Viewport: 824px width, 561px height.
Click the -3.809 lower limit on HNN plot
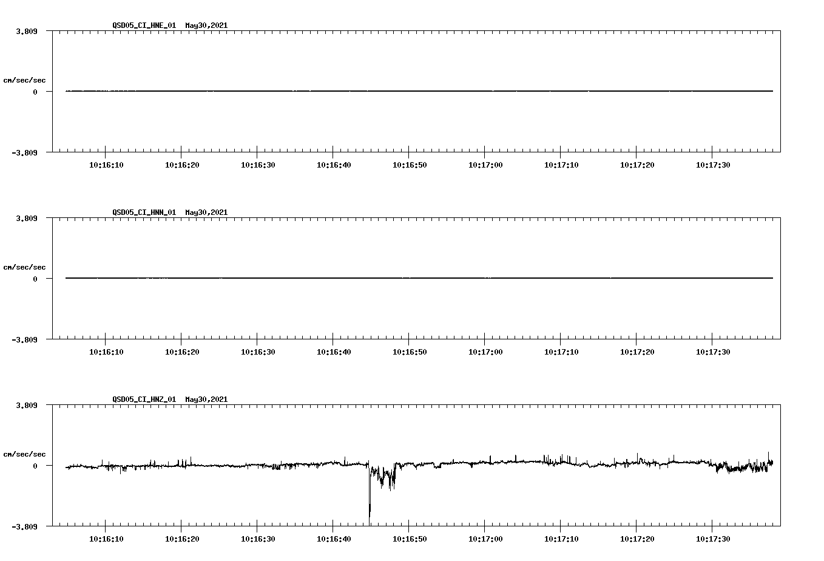point(25,339)
